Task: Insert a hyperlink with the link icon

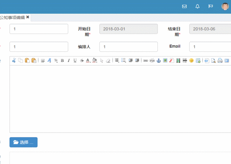Action: [146, 61]
